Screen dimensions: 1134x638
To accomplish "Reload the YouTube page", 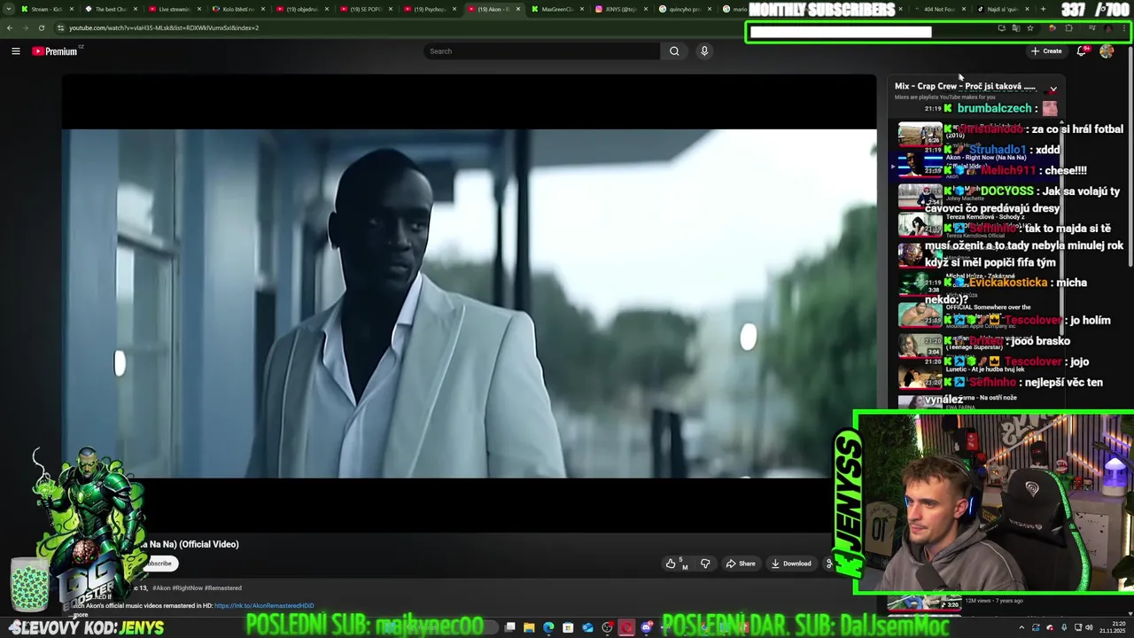I will [x=41, y=27].
